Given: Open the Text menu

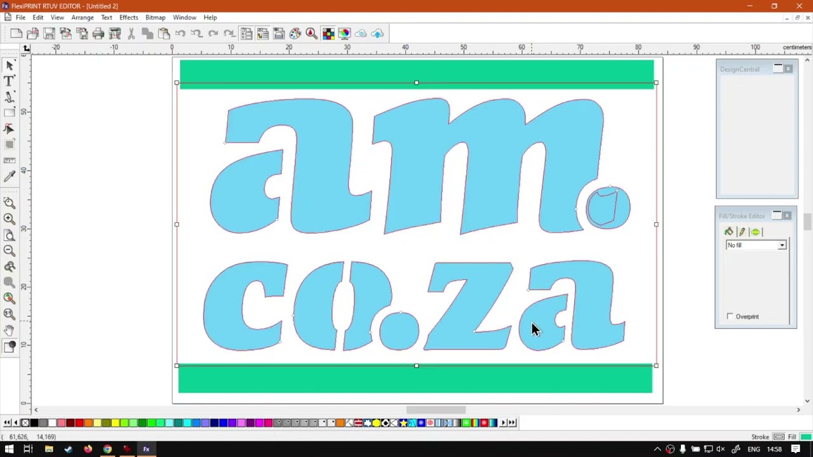Looking at the screenshot, I should 107,17.
